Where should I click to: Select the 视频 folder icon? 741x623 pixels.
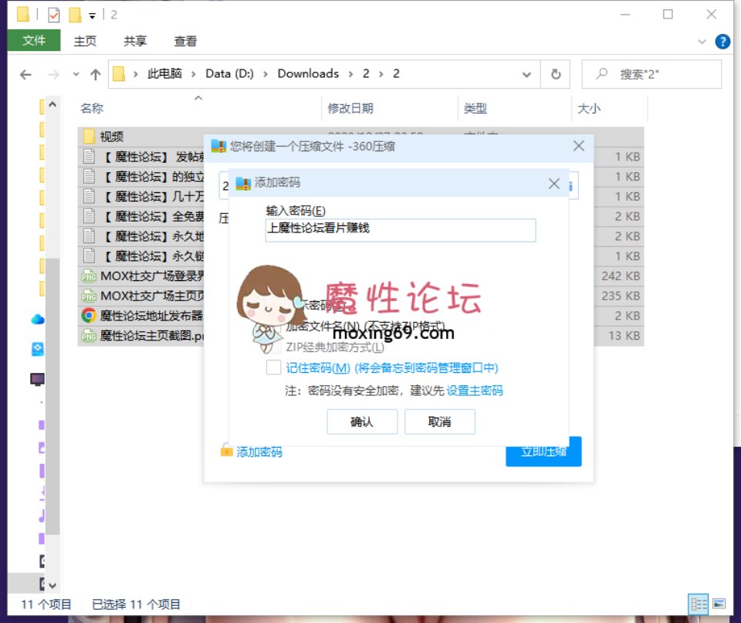point(89,137)
